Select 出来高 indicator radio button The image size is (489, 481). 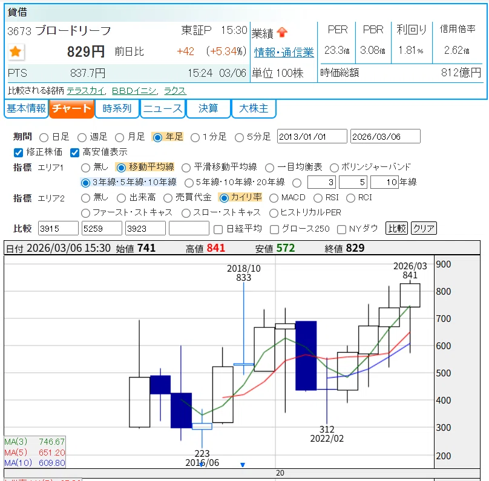coord(121,198)
